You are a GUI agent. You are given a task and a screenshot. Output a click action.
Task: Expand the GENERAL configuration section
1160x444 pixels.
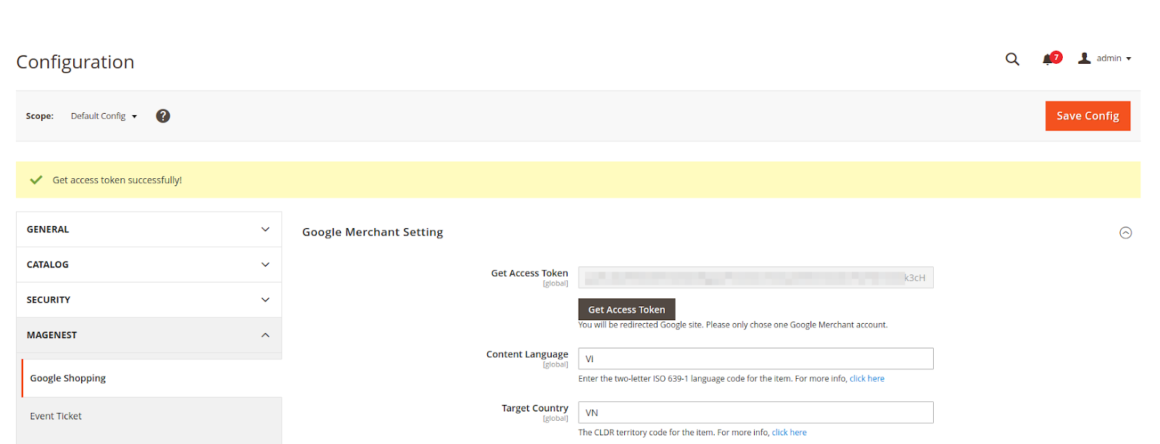[149, 230]
